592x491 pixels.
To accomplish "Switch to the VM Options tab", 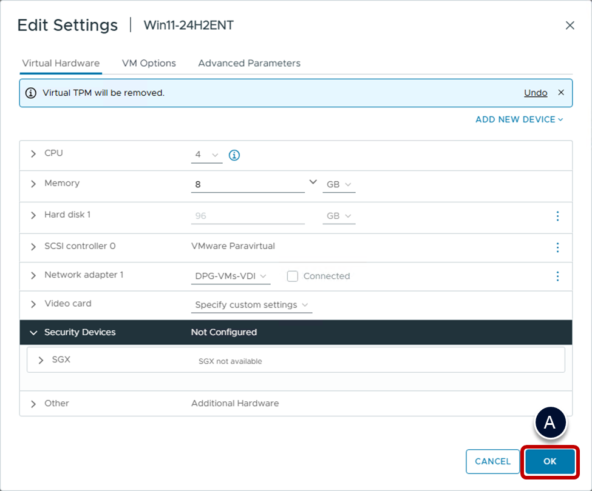I will pyautogui.click(x=149, y=63).
